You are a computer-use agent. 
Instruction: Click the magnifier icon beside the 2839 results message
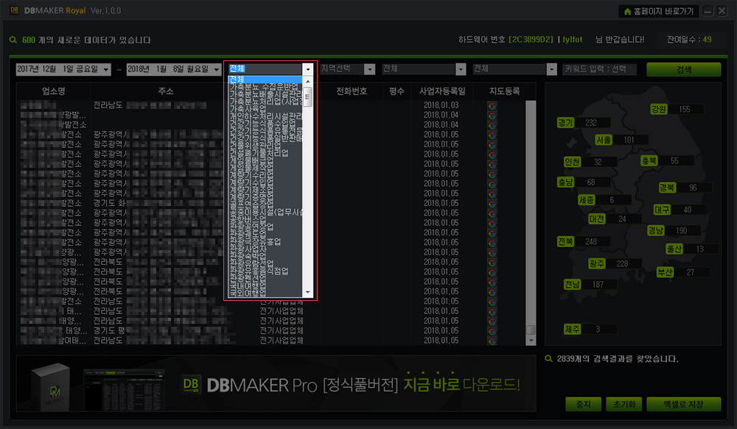(548, 358)
